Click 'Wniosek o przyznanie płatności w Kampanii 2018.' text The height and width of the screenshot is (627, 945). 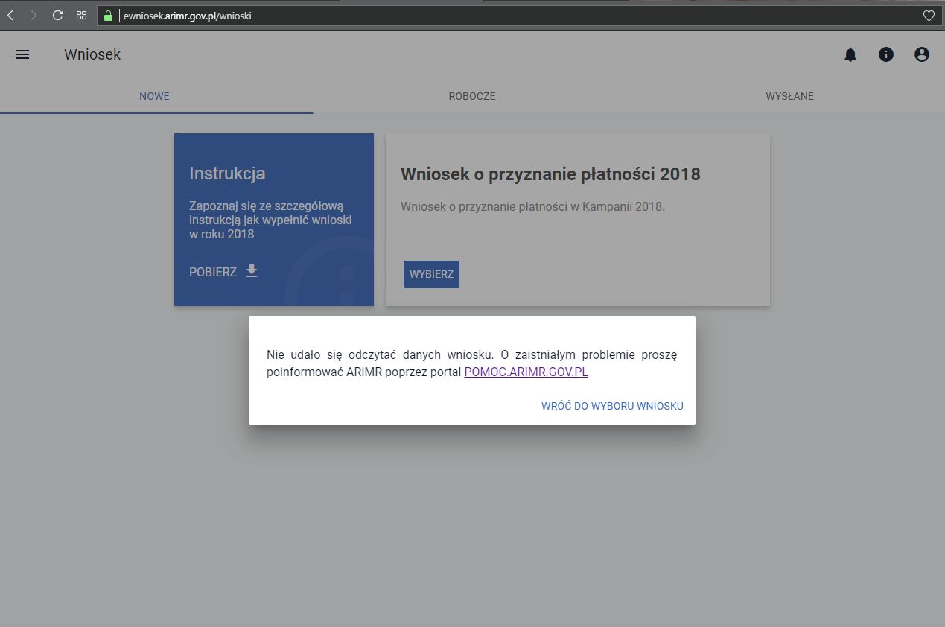[532, 206]
